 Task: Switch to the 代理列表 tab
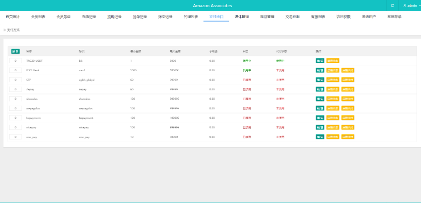pos(191,16)
